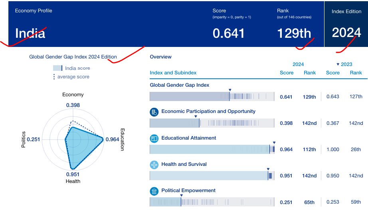Click the 2023 Rank column header
368x210 pixels.
click(356, 73)
